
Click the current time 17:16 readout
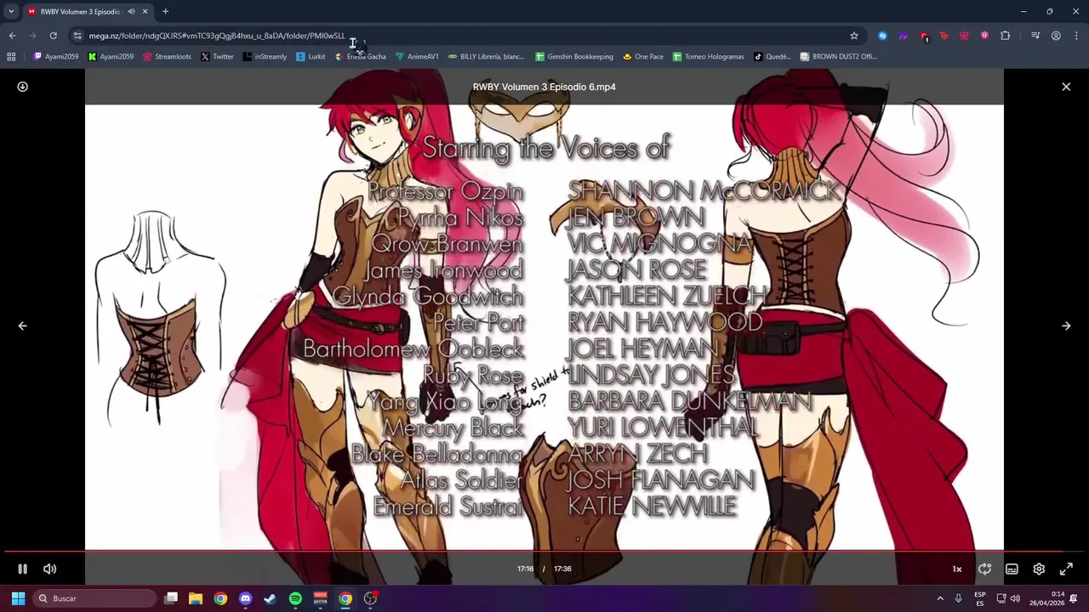(x=525, y=569)
